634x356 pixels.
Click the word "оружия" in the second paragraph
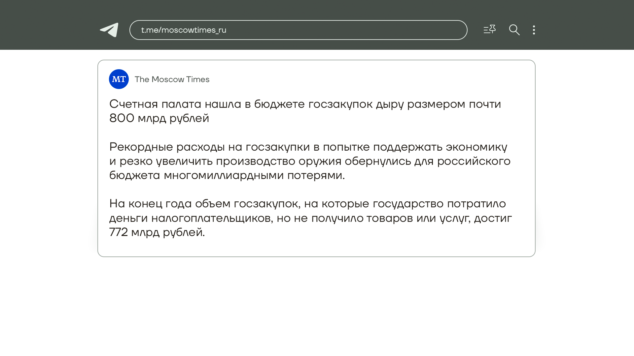pyautogui.click(x=320, y=161)
